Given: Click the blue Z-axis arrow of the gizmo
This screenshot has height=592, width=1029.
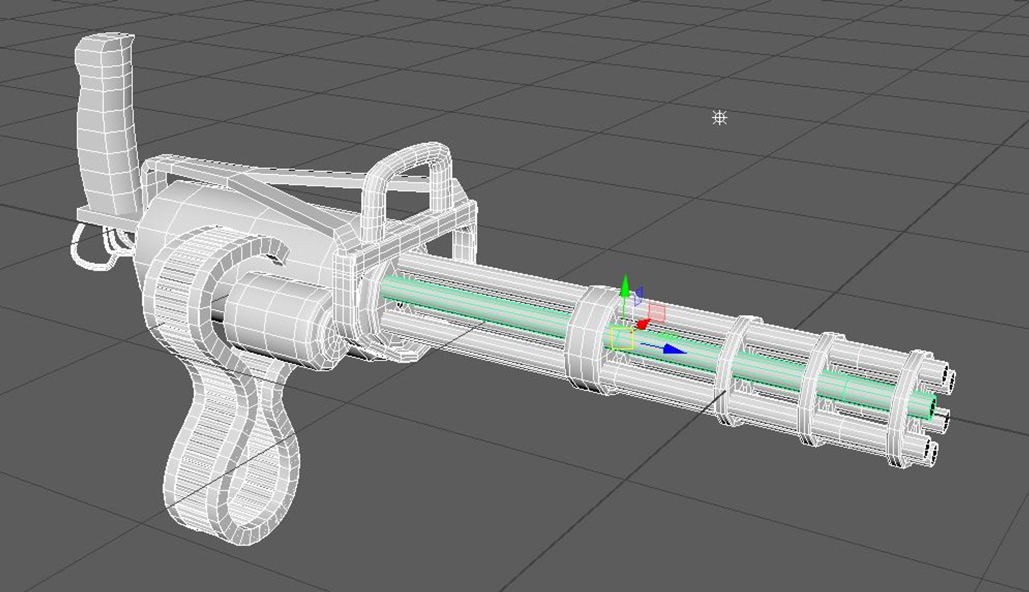Looking at the screenshot, I should (x=674, y=349).
